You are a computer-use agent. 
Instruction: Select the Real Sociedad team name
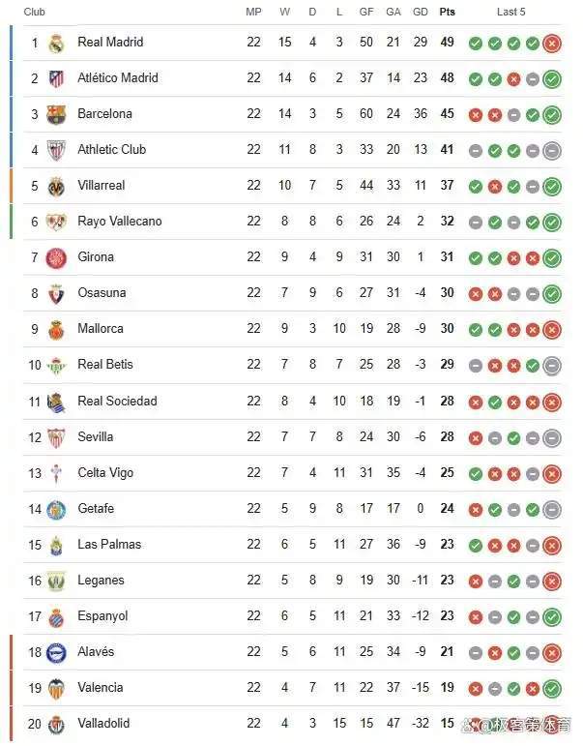pyautogui.click(x=117, y=401)
